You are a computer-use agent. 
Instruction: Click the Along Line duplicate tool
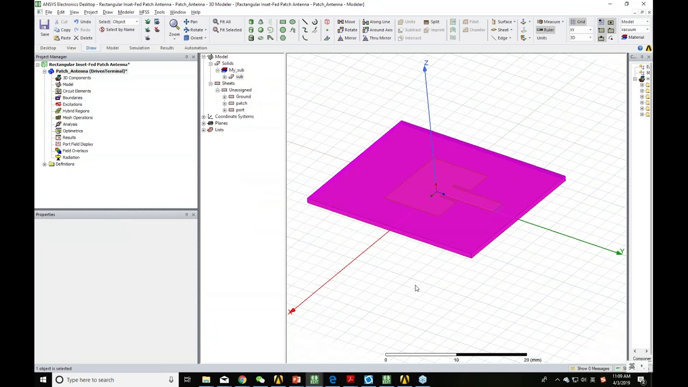[x=376, y=22]
